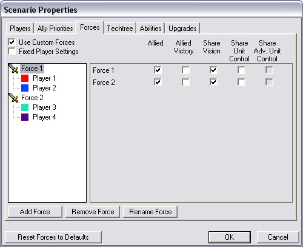Select Player 4 in the forces tree

tap(44, 117)
